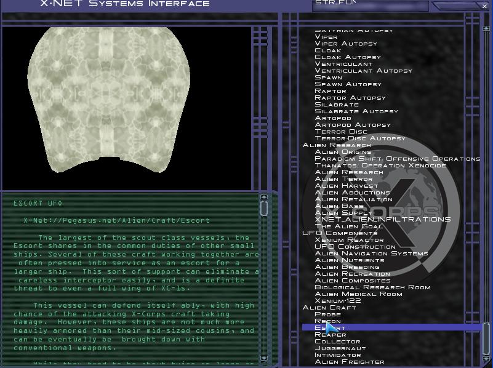
Task: Select the Alien Breeding entry
Action: click(347, 267)
